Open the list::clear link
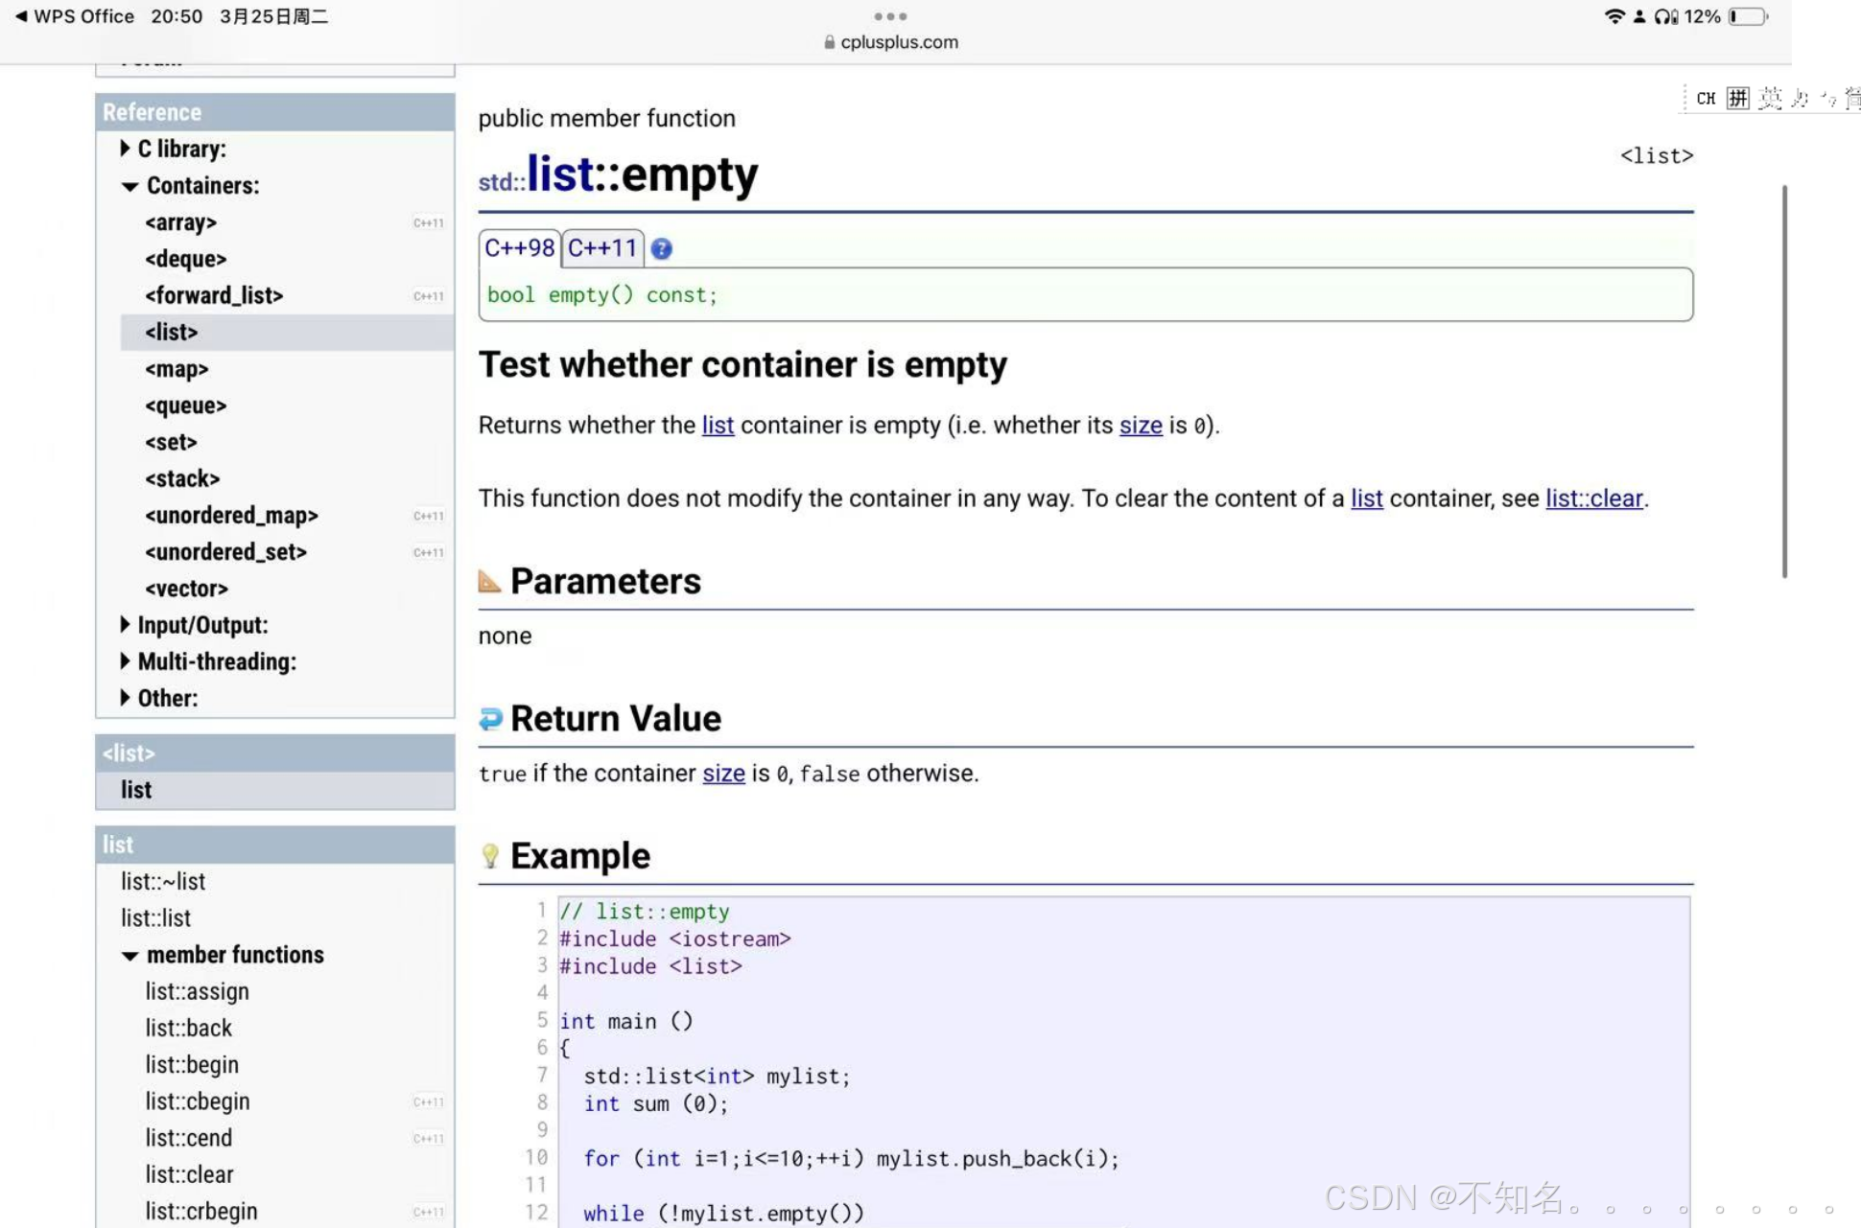Image resolution: width=1861 pixels, height=1228 pixels. point(1593,498)
